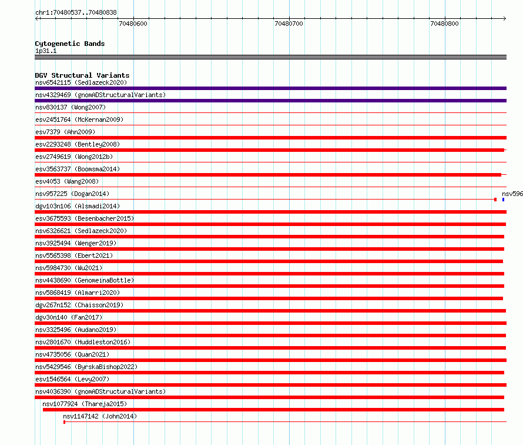The height and width of the screenshot is (445, 523).
Task: Click the red bar under nsv2801670
Action: click(x=270, y=348)
